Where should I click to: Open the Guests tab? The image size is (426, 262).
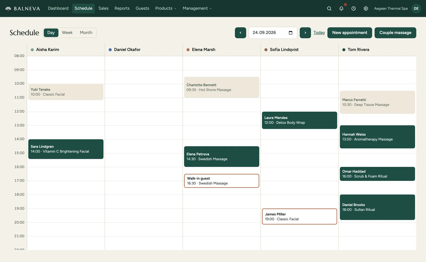pos(142,9)
